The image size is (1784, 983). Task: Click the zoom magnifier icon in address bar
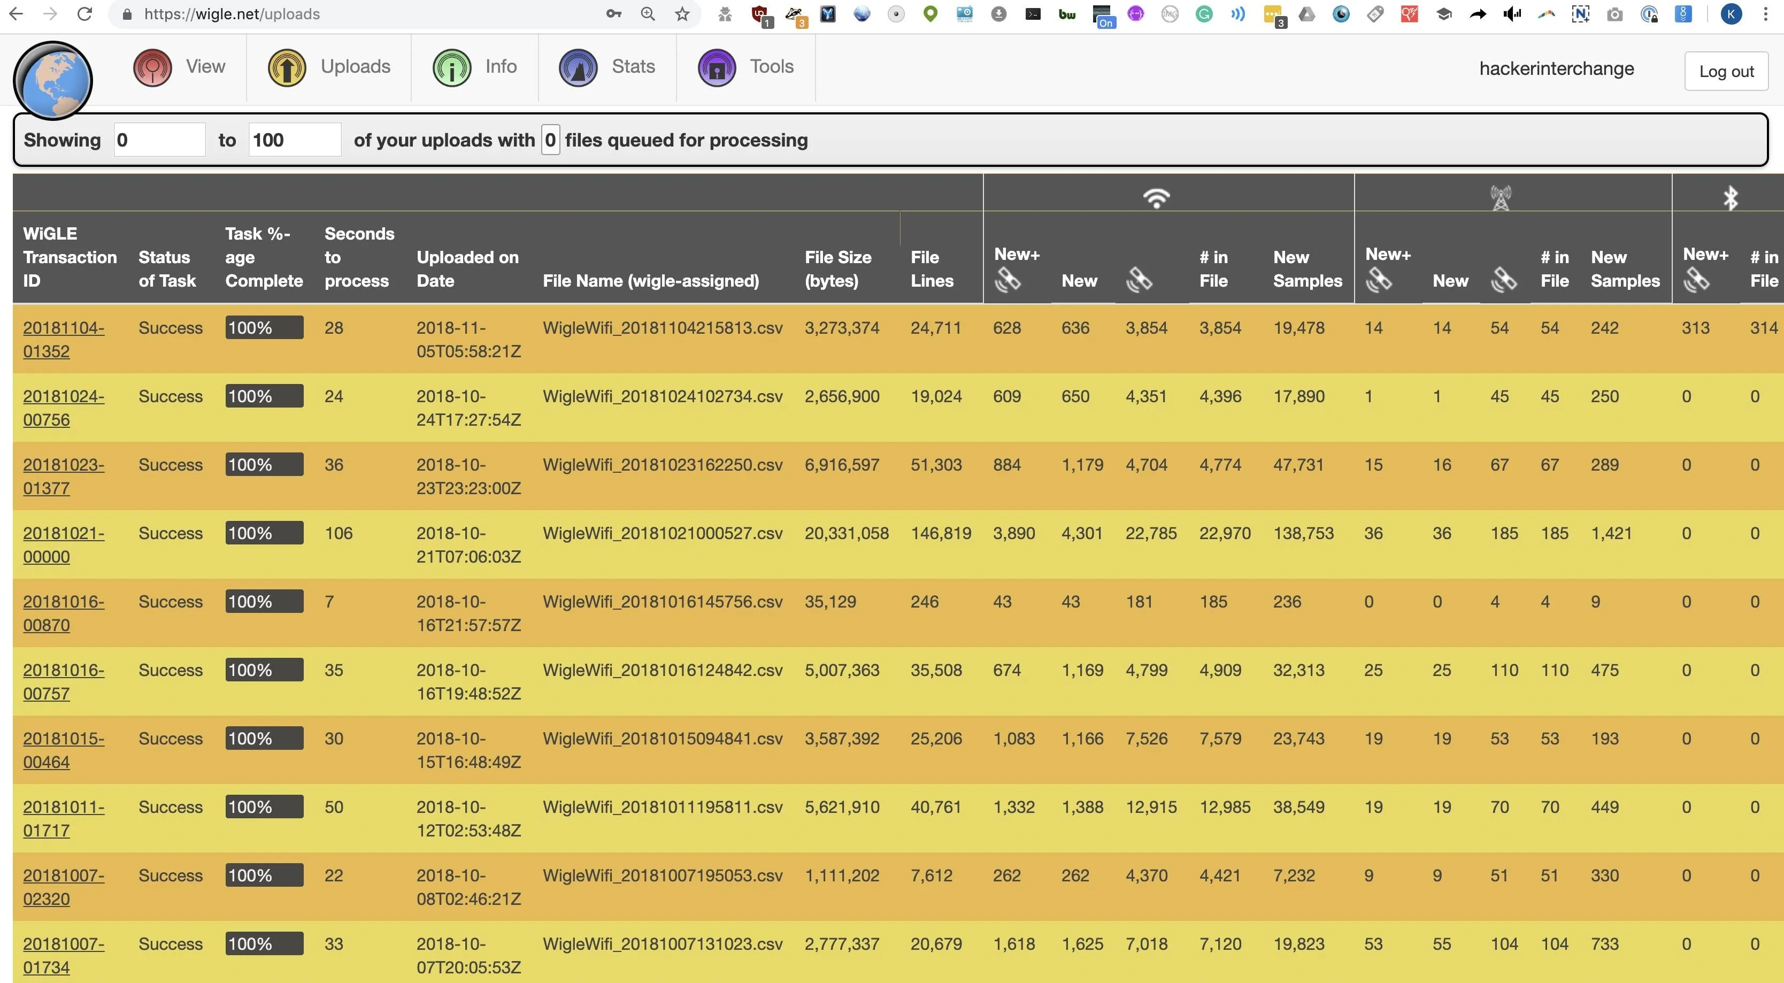tap(648, 14)
